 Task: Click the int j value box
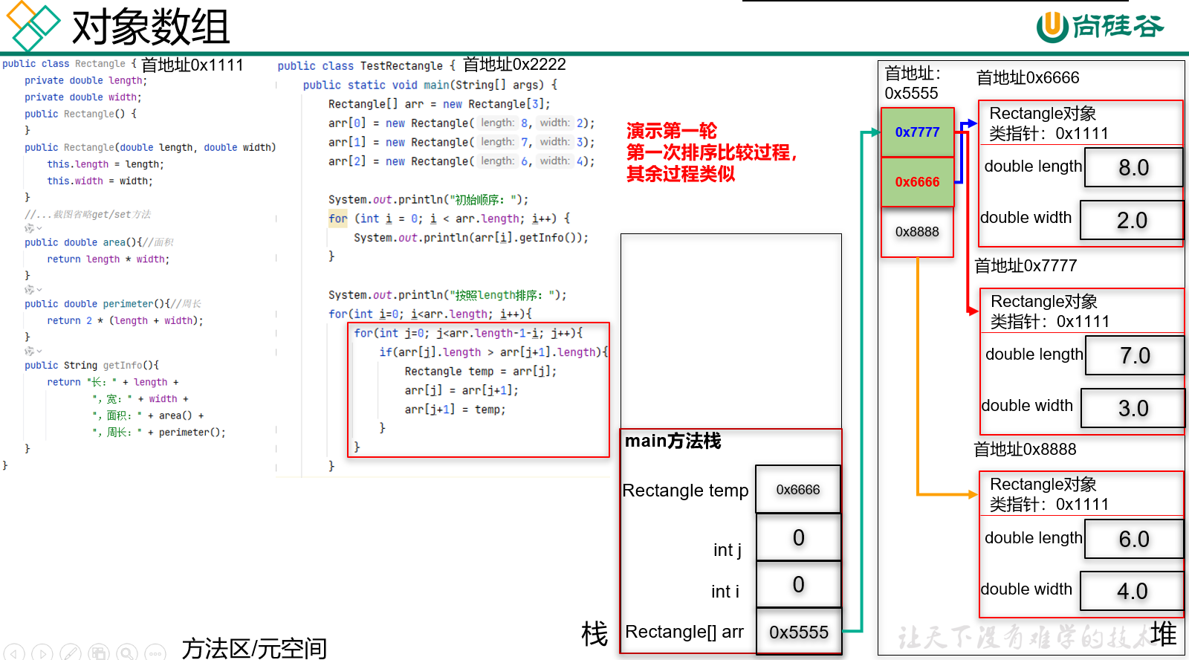[x=798, y=537]
